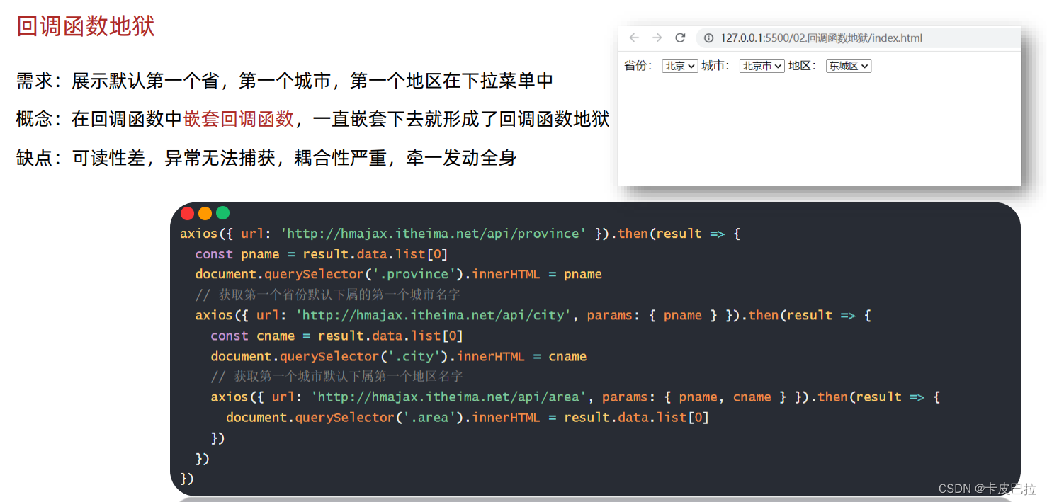Open the 城市 dropdown showing 北京市
Viewport: 1047px width, 502px height.
[x=762, y=66]
